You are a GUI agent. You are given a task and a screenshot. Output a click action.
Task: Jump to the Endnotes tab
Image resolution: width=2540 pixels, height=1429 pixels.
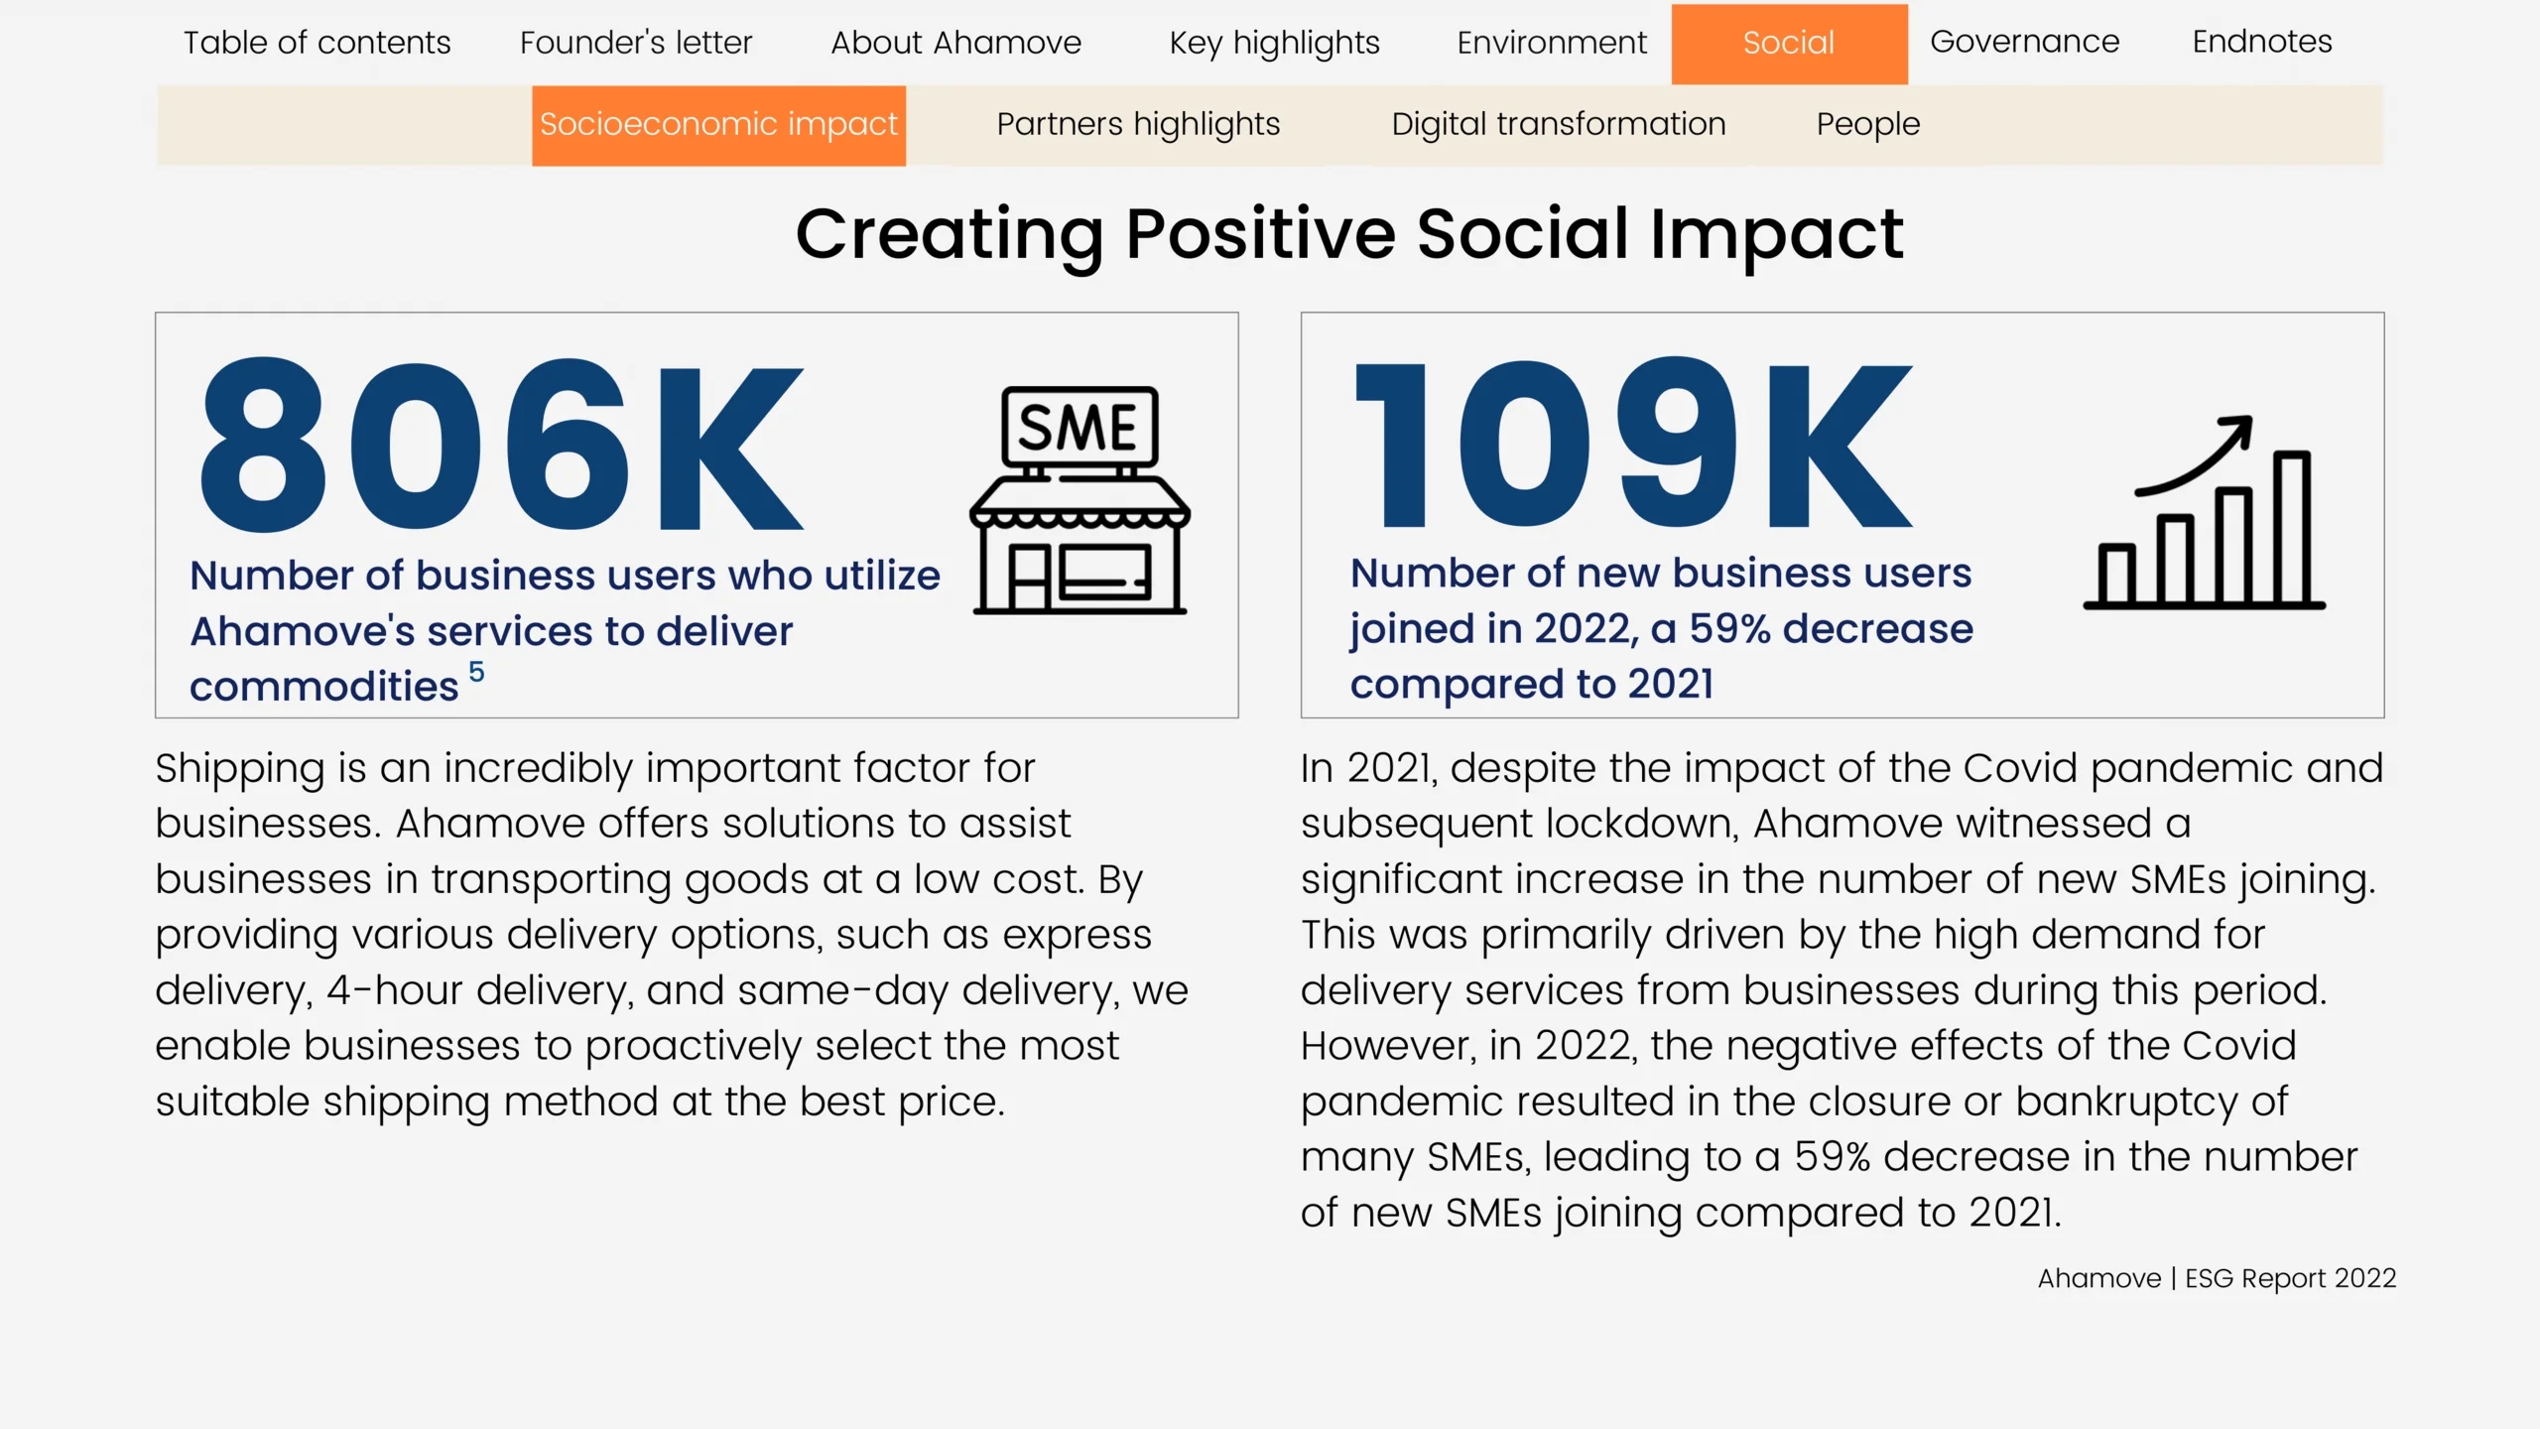pyautogui.click(x=2261, y=42)
